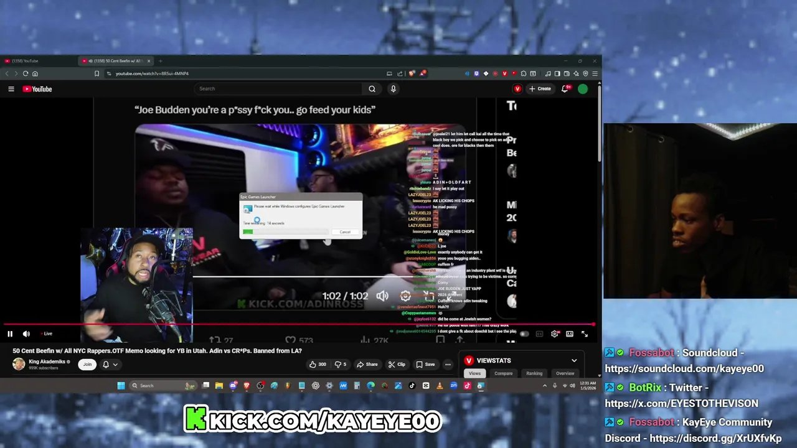
Task: Open King Akademiks channel name link
Action: (x=47, y=362)
